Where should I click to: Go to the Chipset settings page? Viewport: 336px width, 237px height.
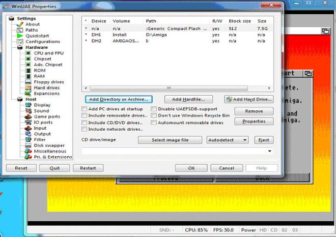click(x=42, y=59)
